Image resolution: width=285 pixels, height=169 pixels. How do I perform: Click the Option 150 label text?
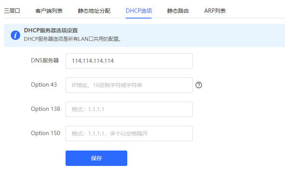pos(45,133)
